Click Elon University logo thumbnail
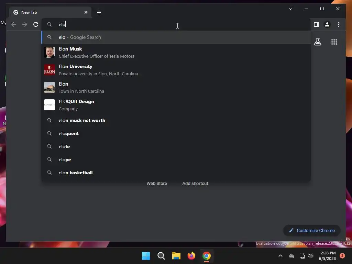The image size is (352, 264). coord(49,70)
